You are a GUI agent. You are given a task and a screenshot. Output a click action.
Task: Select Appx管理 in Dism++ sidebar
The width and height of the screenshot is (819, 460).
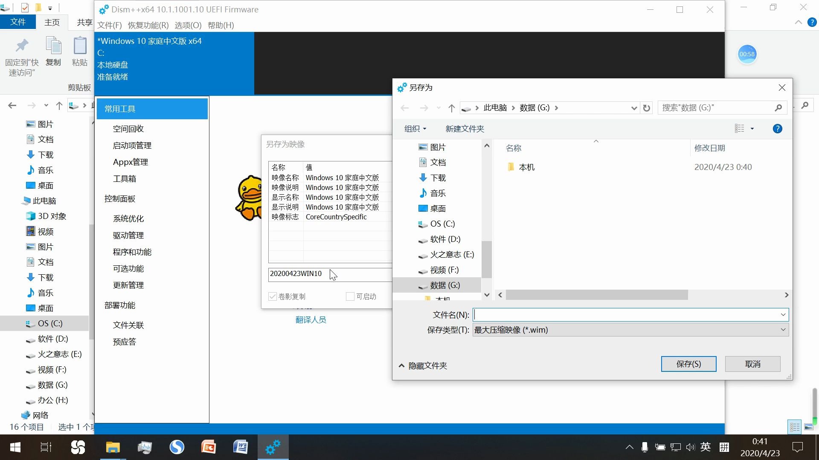coord(130,162)
